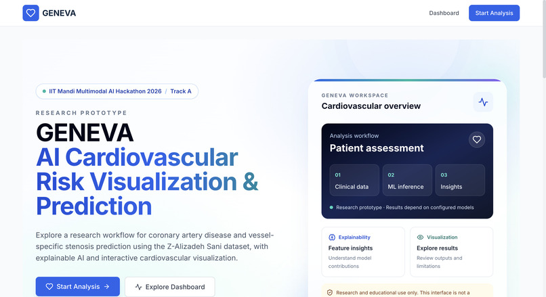Click arrow icon on hero Start Analysis button

(107, 287)
